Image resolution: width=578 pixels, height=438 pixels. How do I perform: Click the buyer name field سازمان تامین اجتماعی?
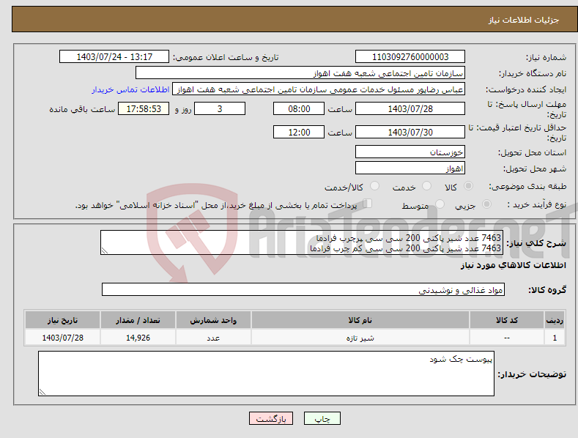coord(300,73)
